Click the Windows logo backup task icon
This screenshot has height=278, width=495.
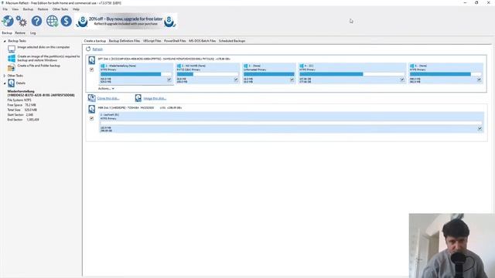[x=12, y=59]
